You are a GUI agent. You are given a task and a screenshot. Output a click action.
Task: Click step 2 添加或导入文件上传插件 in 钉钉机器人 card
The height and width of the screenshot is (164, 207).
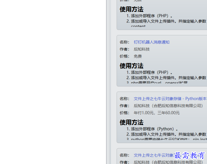coord(169,78)
